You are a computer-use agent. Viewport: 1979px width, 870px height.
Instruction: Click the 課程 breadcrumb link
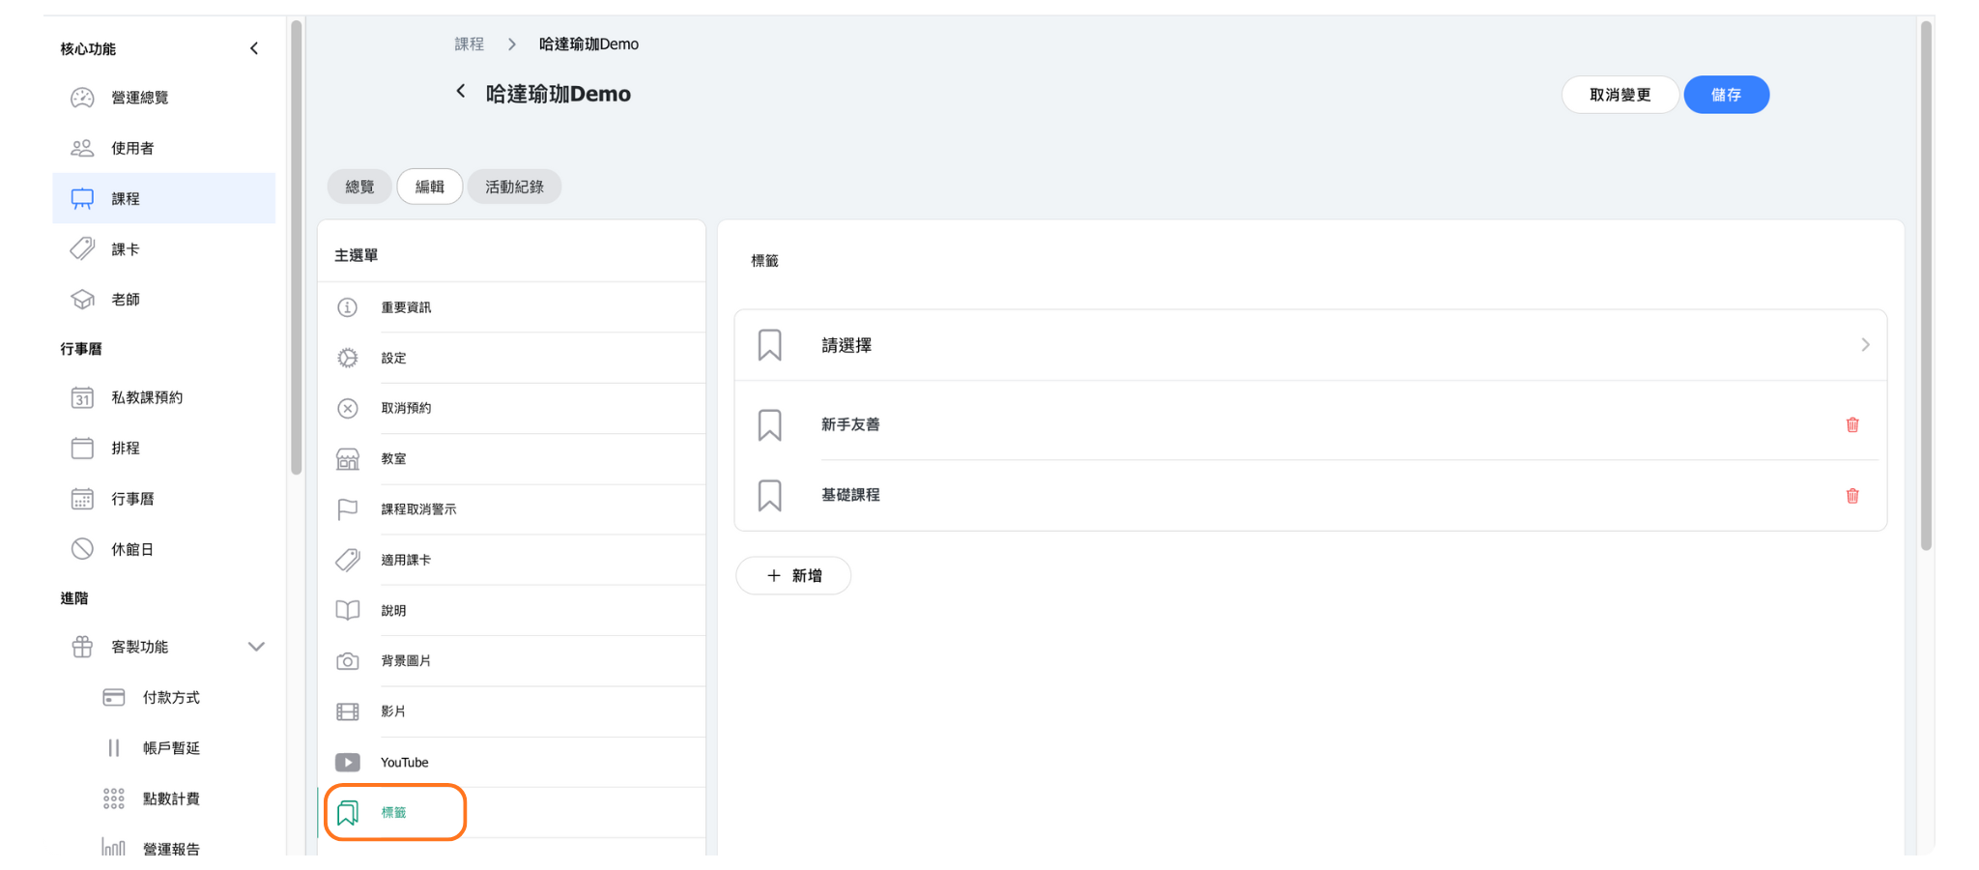click(470, 44)
